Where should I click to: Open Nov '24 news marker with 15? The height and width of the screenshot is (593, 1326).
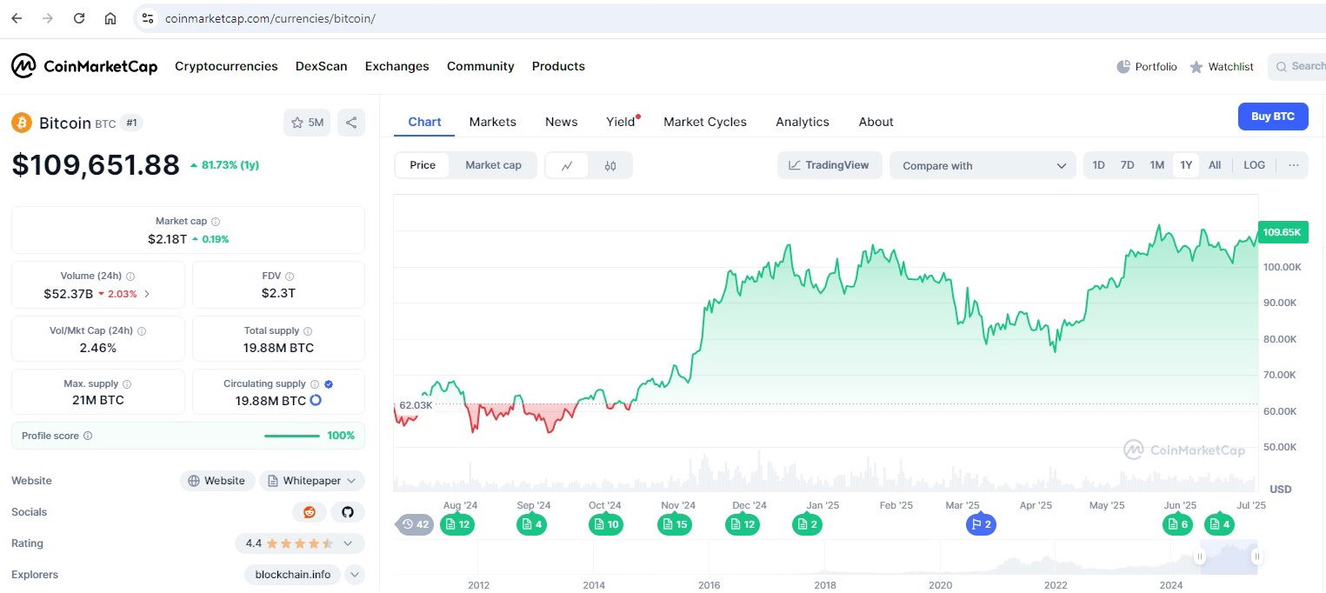click(675, 524)
